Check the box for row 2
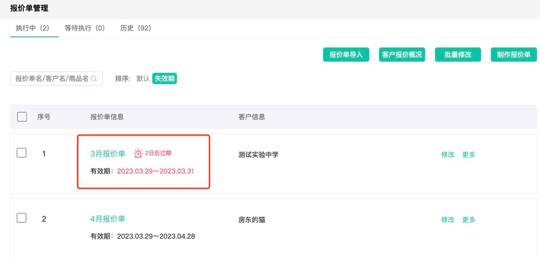The height and width of the screenshot is (258, 540). (22, 218)
